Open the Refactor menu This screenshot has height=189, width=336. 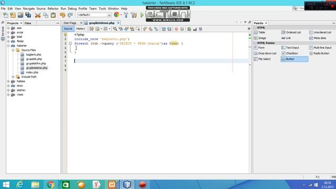click(53, 8)
